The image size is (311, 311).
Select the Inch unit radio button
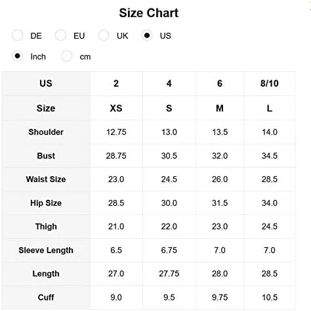(x=18, y=57)
